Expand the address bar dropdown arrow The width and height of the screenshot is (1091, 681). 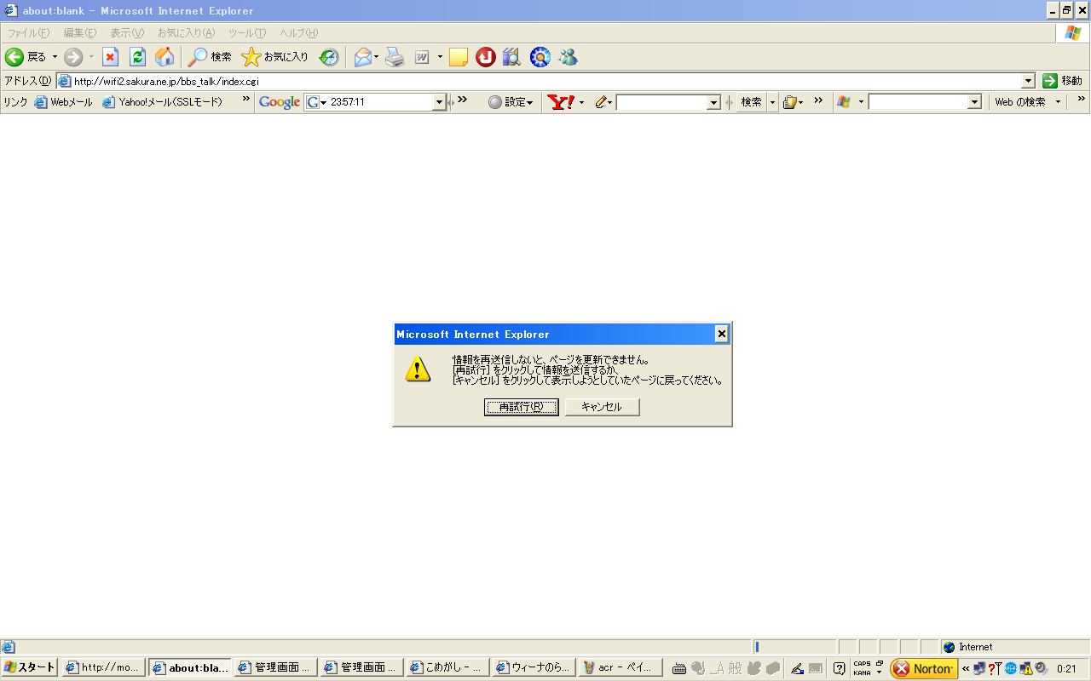coord(1028,81)
